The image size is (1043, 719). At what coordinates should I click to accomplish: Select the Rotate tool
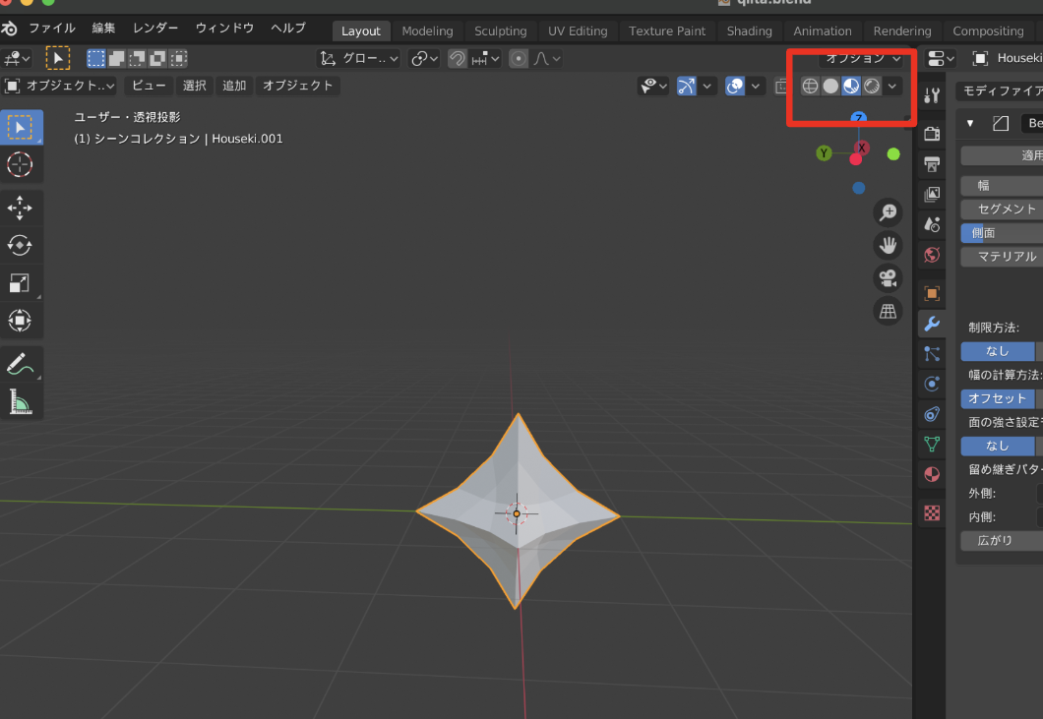[21, 246]
